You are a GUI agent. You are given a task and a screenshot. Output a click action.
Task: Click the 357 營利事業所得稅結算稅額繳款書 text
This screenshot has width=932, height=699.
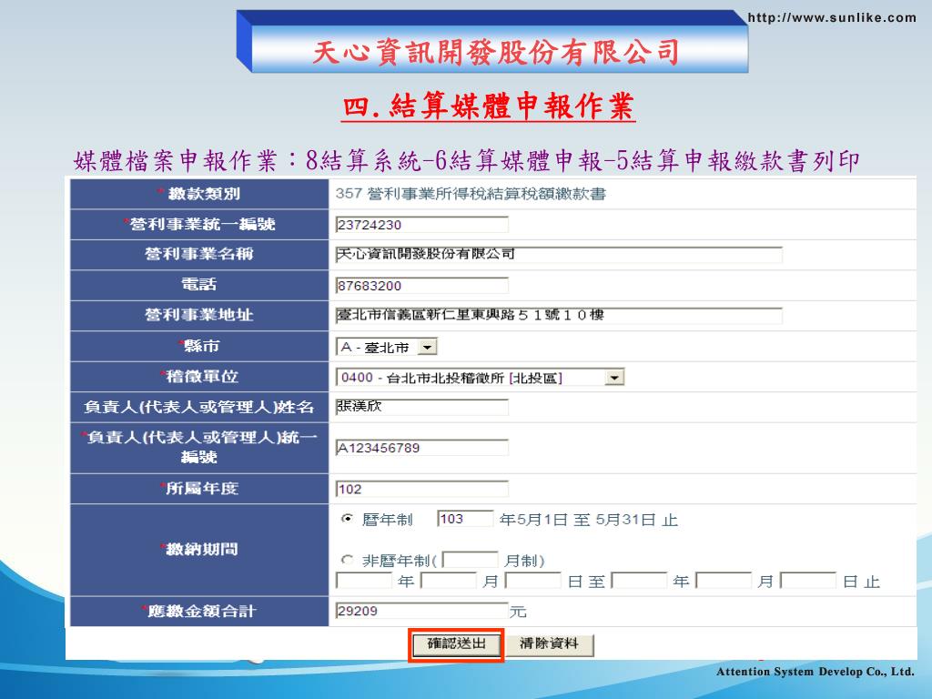471,194
